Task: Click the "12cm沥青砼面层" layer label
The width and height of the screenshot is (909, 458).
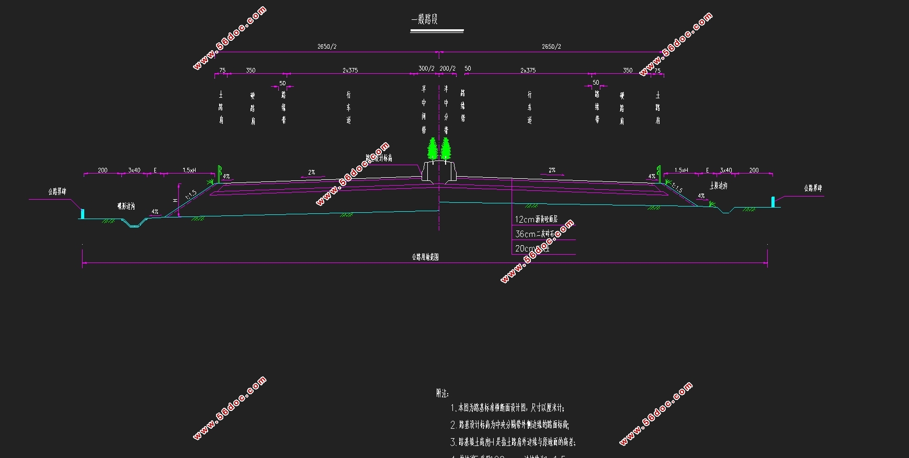Action: pos(536,220)
